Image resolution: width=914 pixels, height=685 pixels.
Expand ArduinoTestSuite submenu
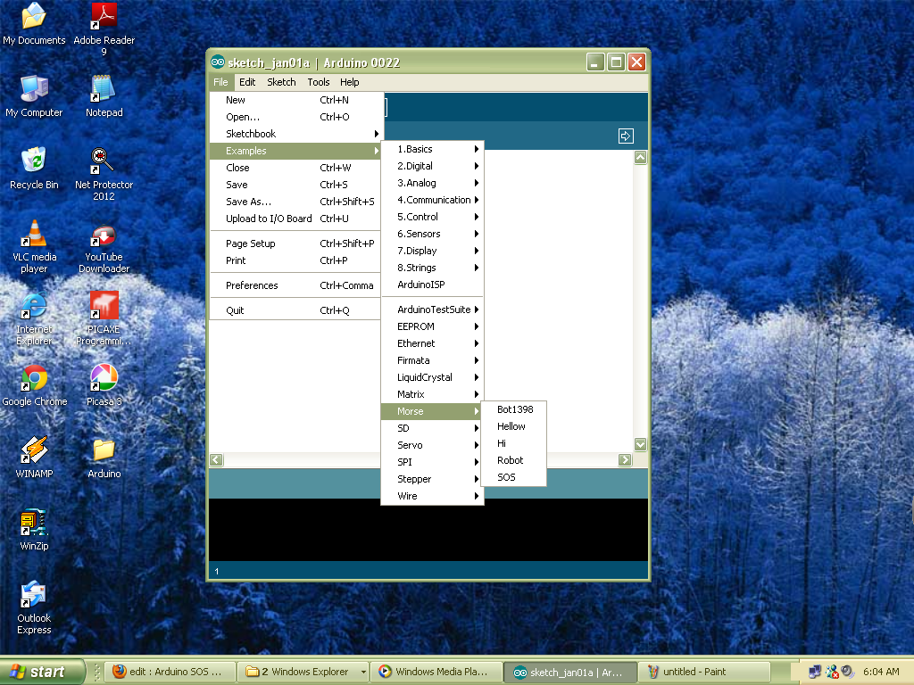coord(432,309)
